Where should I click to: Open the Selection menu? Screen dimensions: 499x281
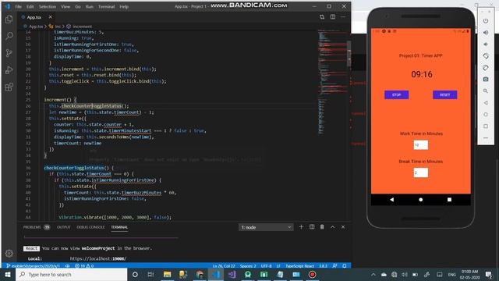tap(48, 7)
